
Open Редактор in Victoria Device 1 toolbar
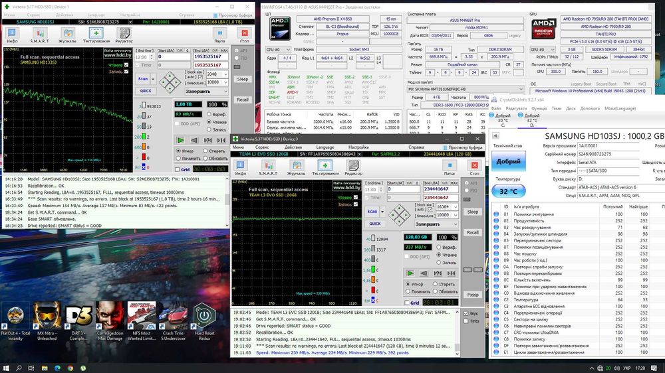tap(124, 35)
